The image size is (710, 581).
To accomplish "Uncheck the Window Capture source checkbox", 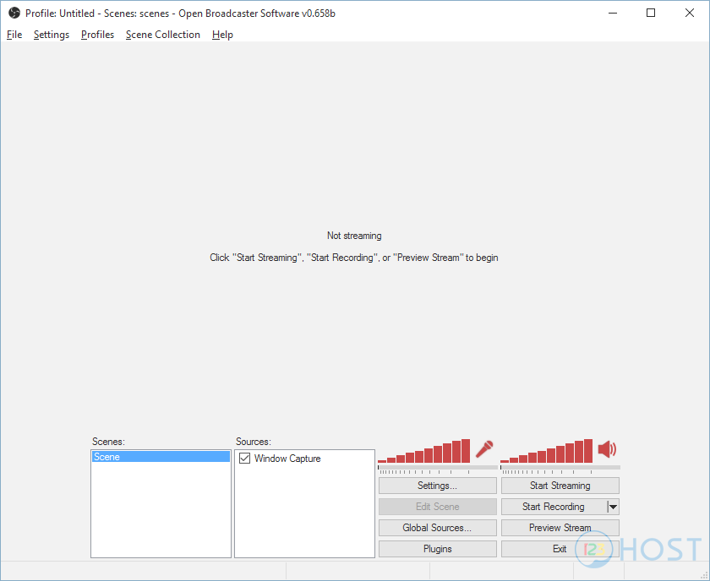I will [244, 458].
